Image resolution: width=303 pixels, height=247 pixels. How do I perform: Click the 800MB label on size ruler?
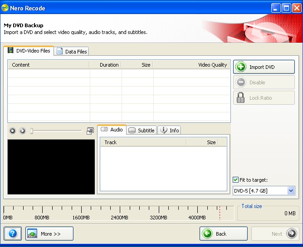tap(42, 218)
